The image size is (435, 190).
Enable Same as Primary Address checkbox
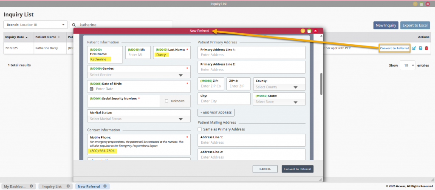click(200, 129)
